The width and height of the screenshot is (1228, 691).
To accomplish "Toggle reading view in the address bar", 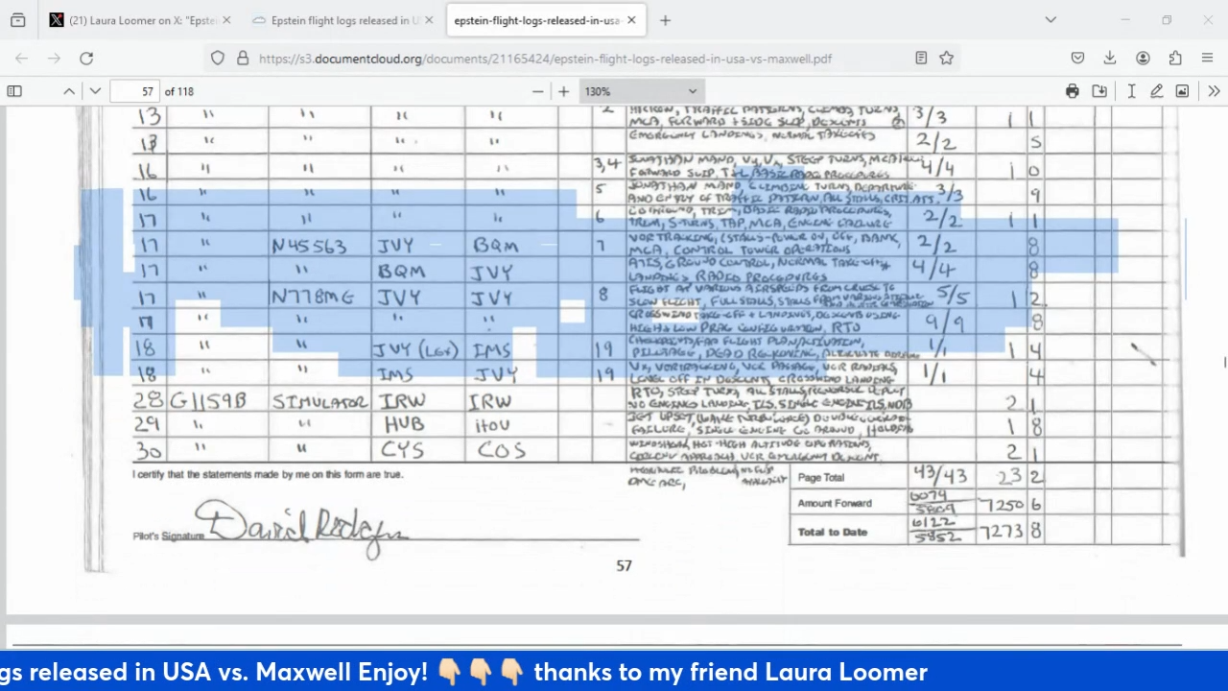I will point(920,59).
